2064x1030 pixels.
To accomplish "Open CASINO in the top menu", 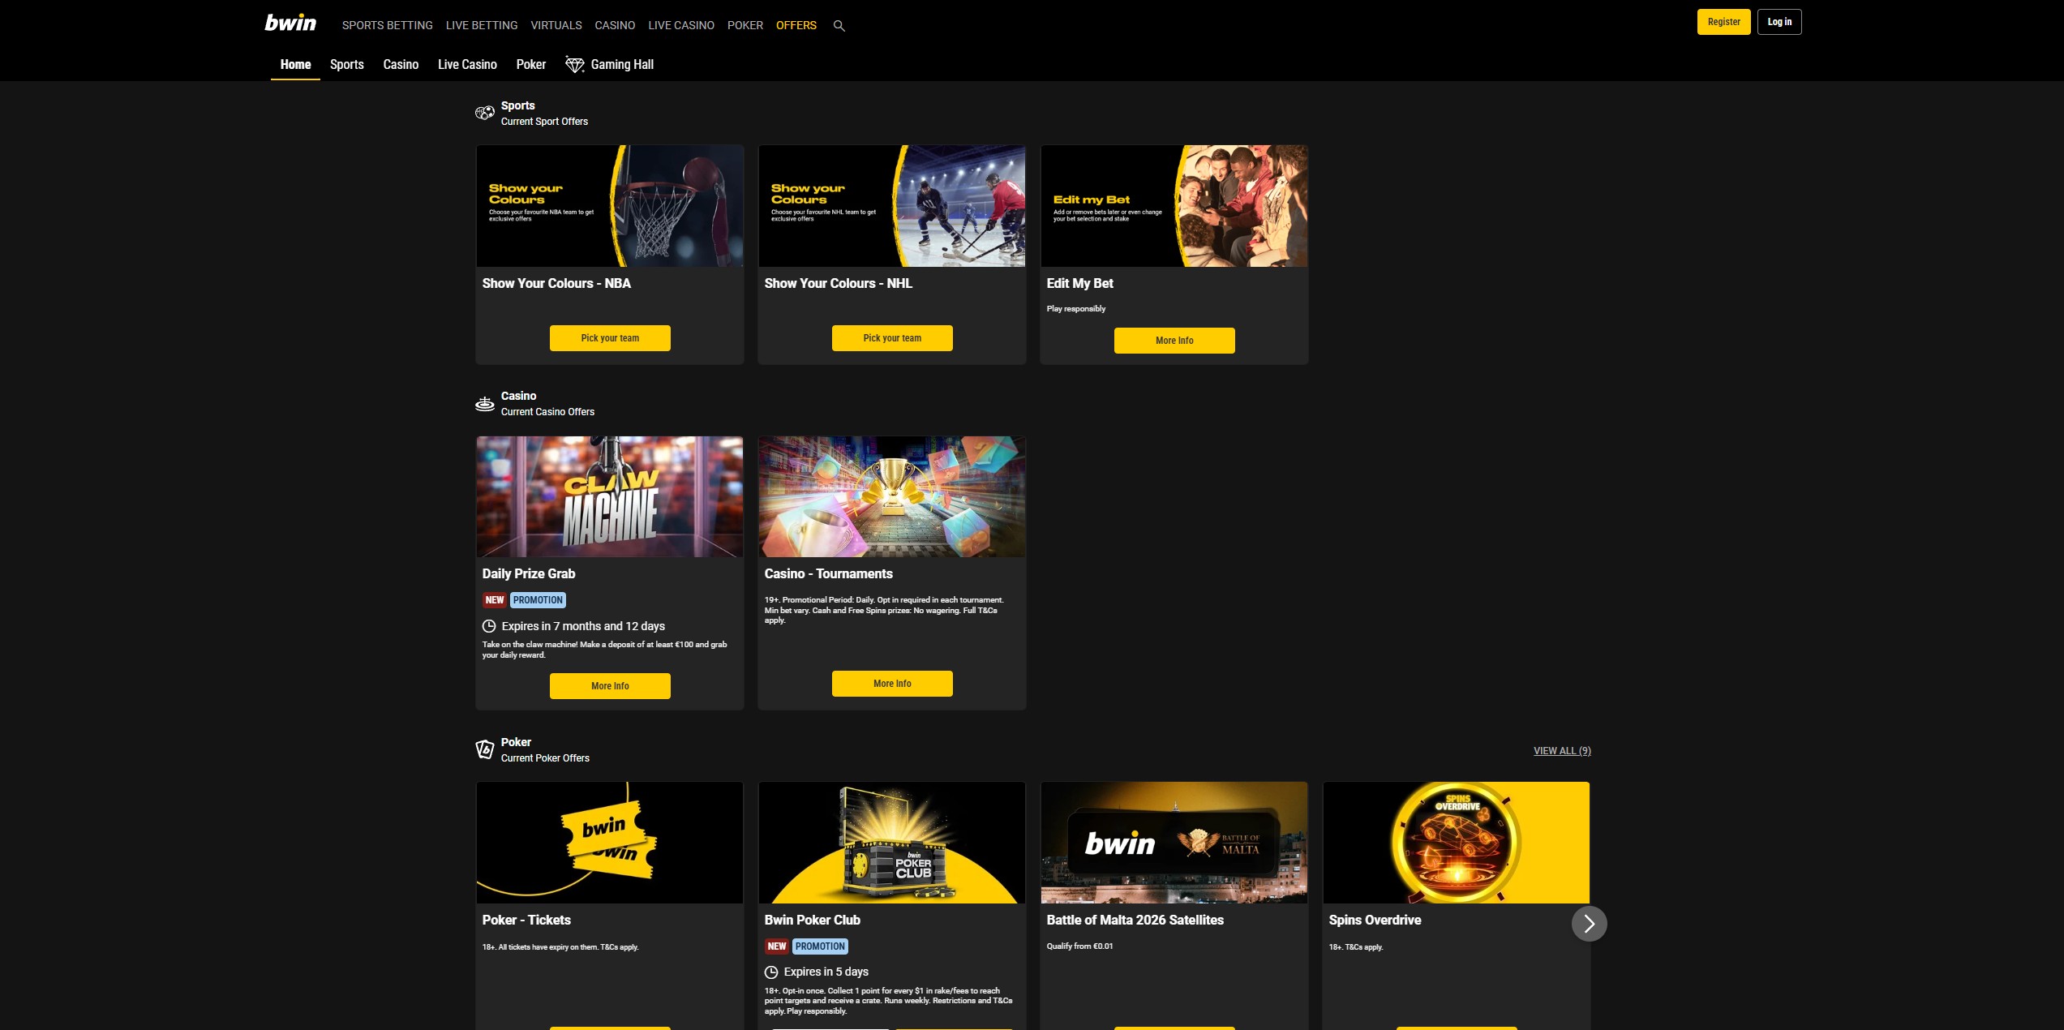I will tap(615, 25).
